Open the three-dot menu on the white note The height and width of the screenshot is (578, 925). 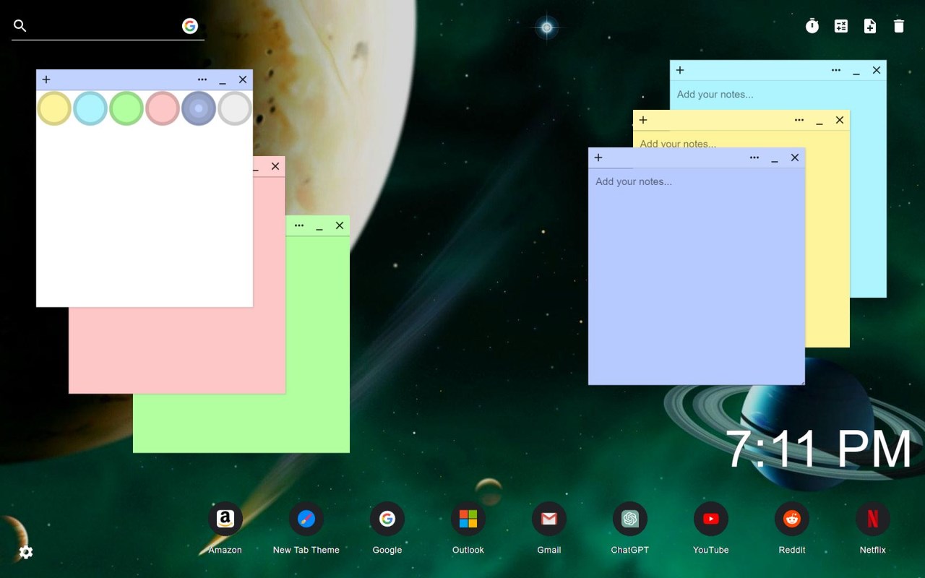click(202, 79)
